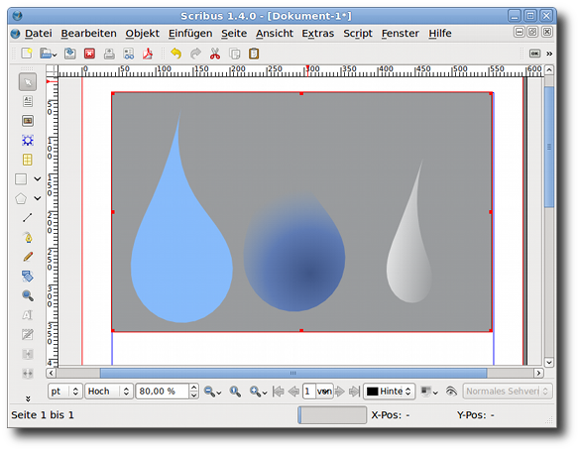Image resolution: width=580 pixels, height=451 pixels.
Task: Select the Insert Table tool
Action: pyautogui.click(x=28, y=160)
